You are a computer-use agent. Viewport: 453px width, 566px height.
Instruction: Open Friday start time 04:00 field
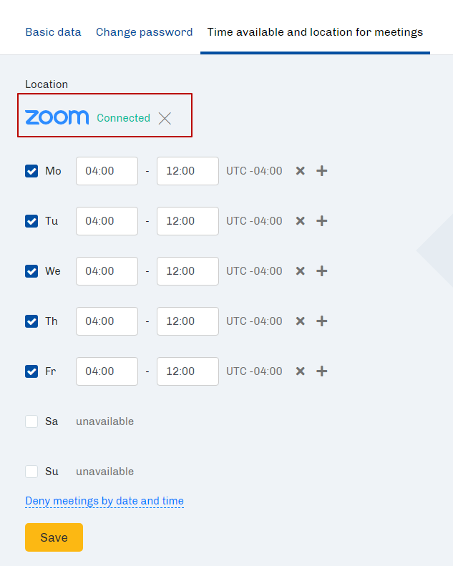click(107, 371)
